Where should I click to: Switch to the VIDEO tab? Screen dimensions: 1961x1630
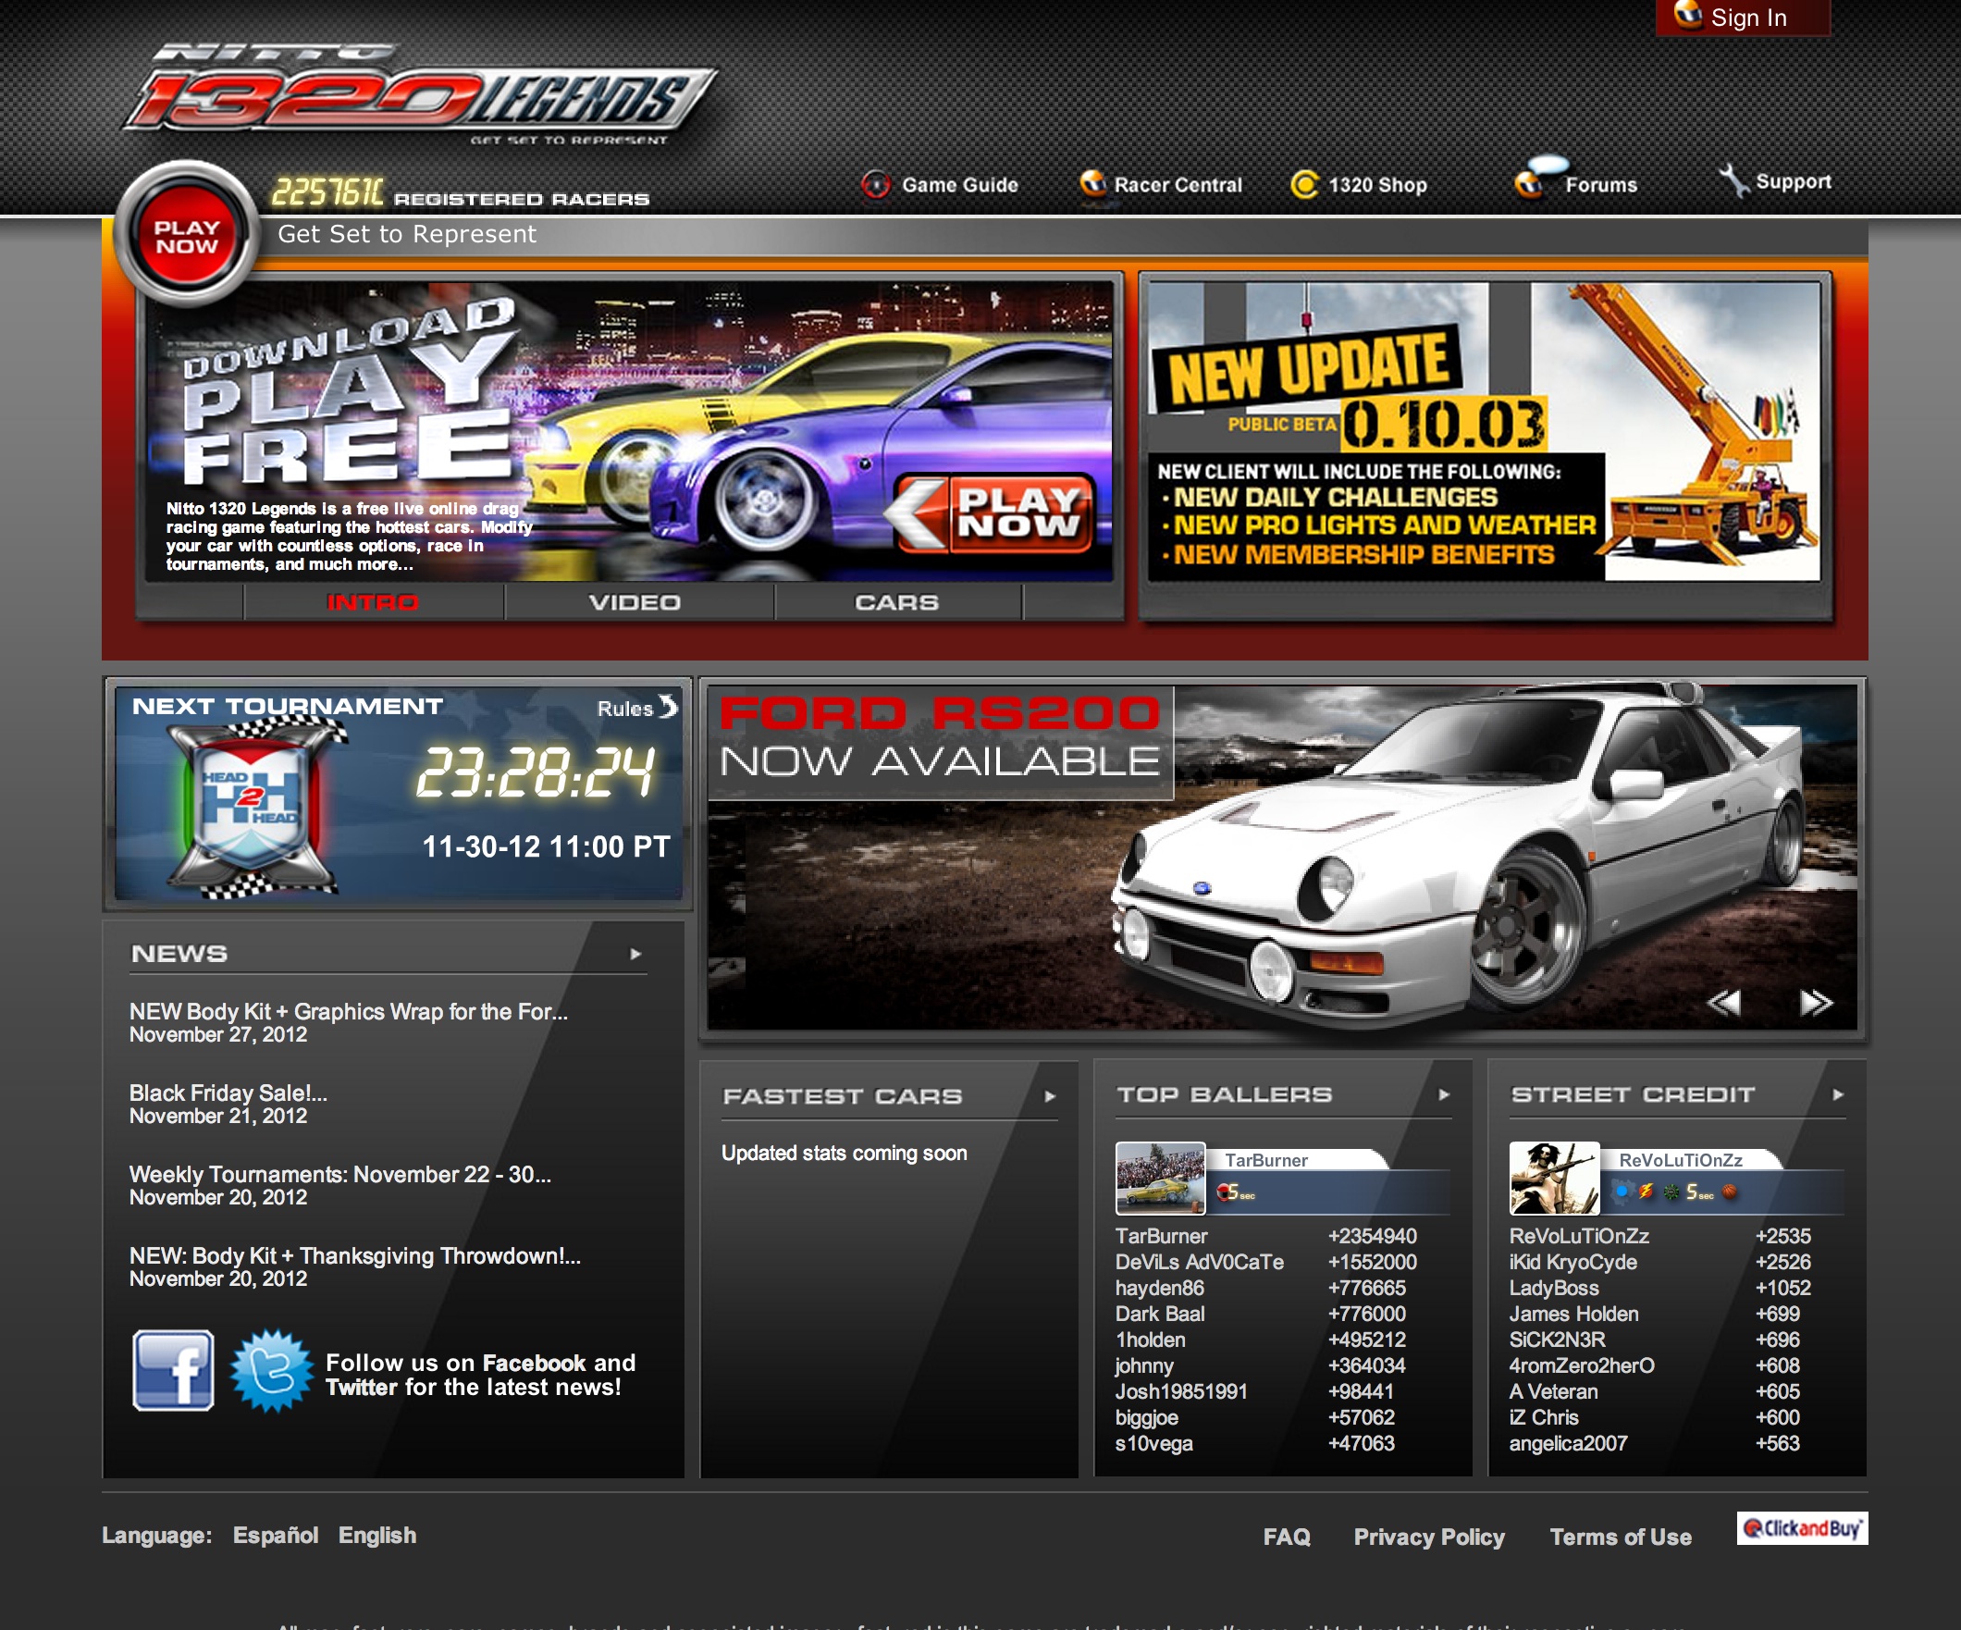[635, 602]
